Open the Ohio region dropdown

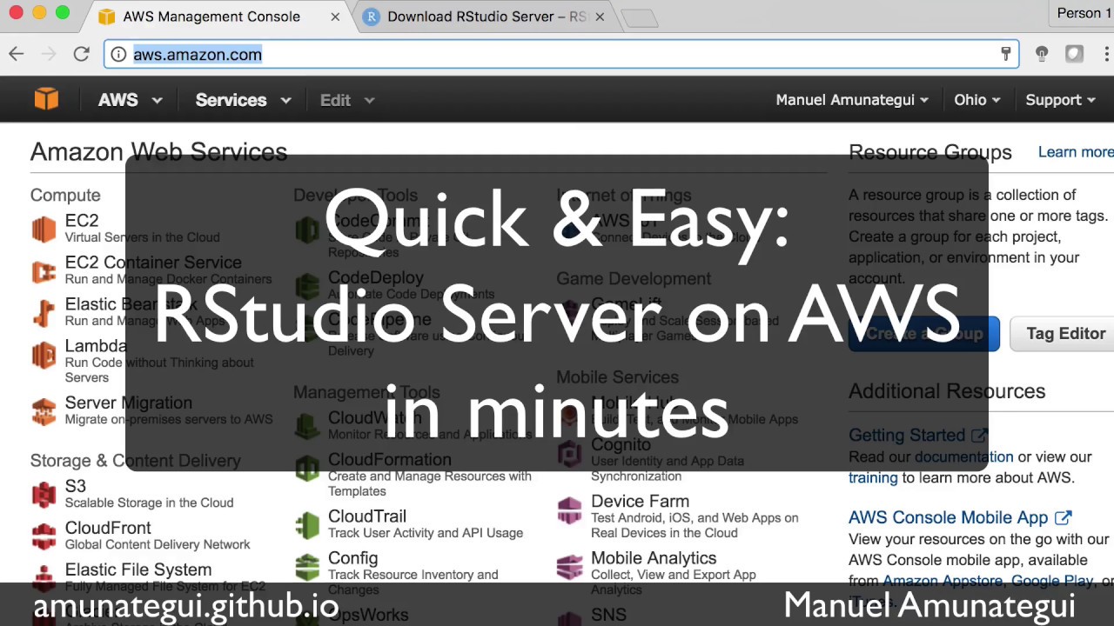(x=977, y=100)
